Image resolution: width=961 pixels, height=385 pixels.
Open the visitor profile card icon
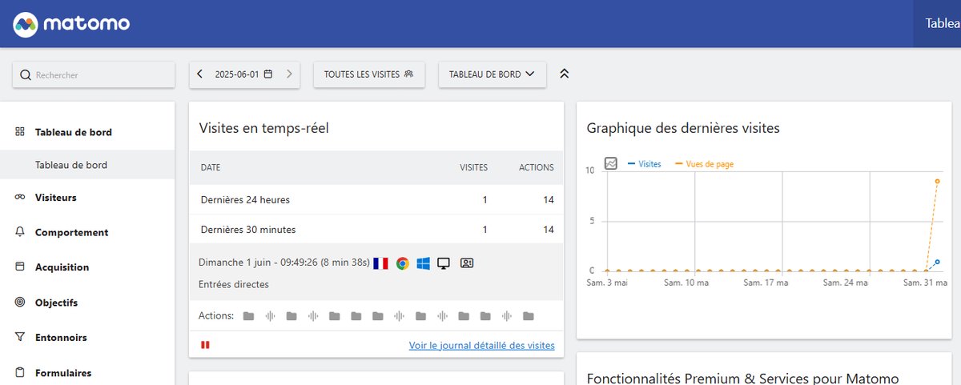[467, 263]
